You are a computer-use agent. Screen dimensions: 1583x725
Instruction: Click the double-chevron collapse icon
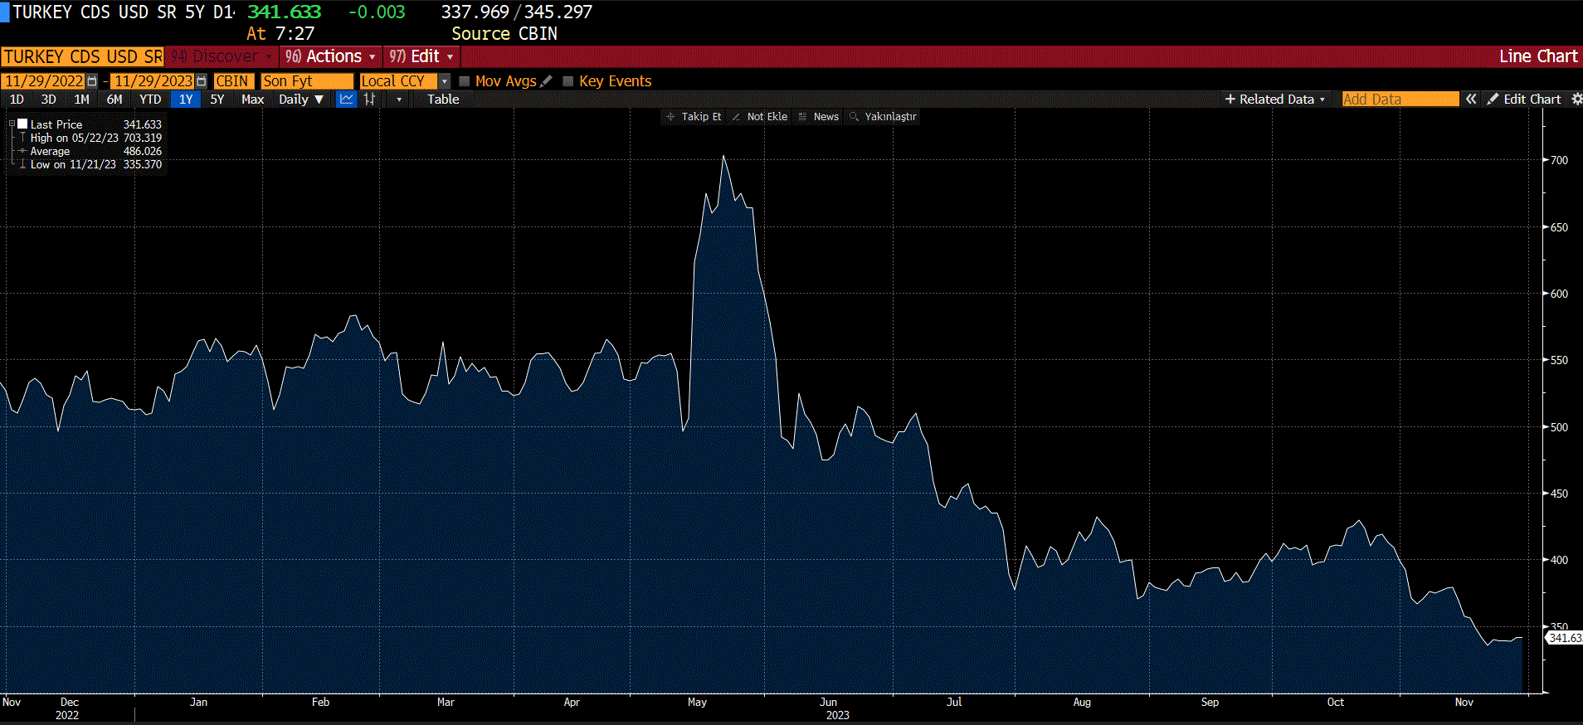coord(1471,100)
